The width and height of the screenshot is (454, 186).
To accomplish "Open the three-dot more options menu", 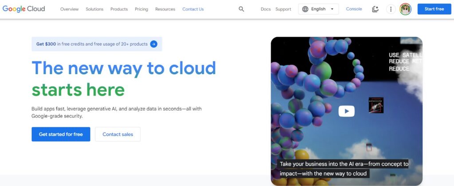I will tap(390, 9).
